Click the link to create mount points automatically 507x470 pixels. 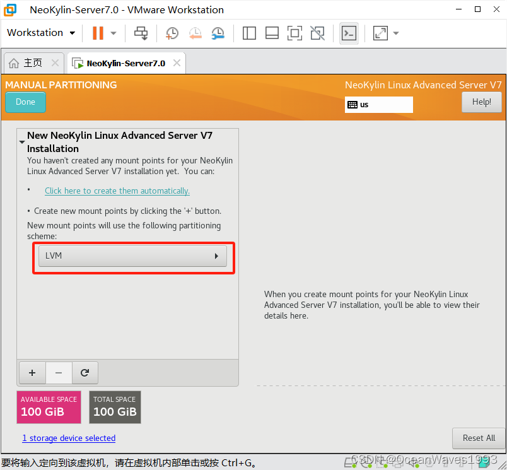[x=117, y=191]
